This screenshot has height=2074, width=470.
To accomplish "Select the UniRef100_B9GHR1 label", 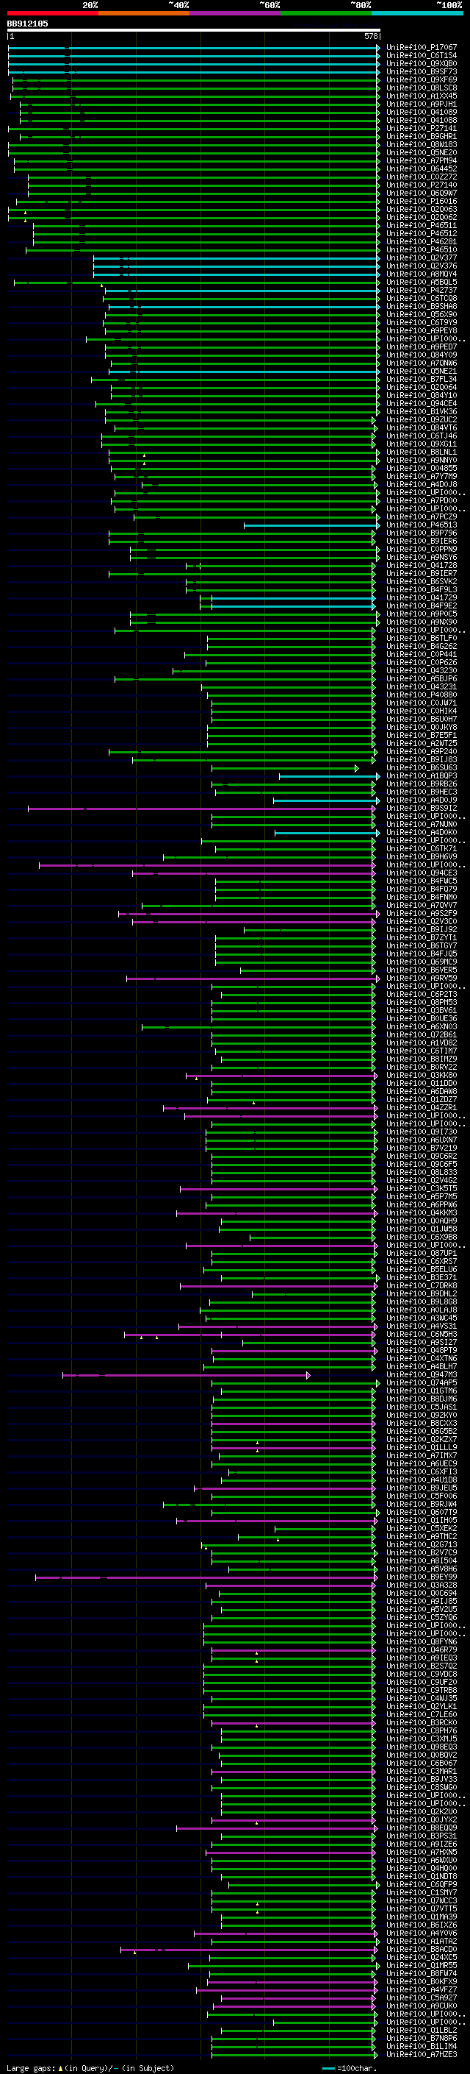I will coord(422,136).
